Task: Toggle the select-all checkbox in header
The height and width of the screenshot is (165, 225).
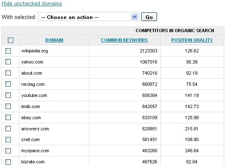Action: (10, 40)
